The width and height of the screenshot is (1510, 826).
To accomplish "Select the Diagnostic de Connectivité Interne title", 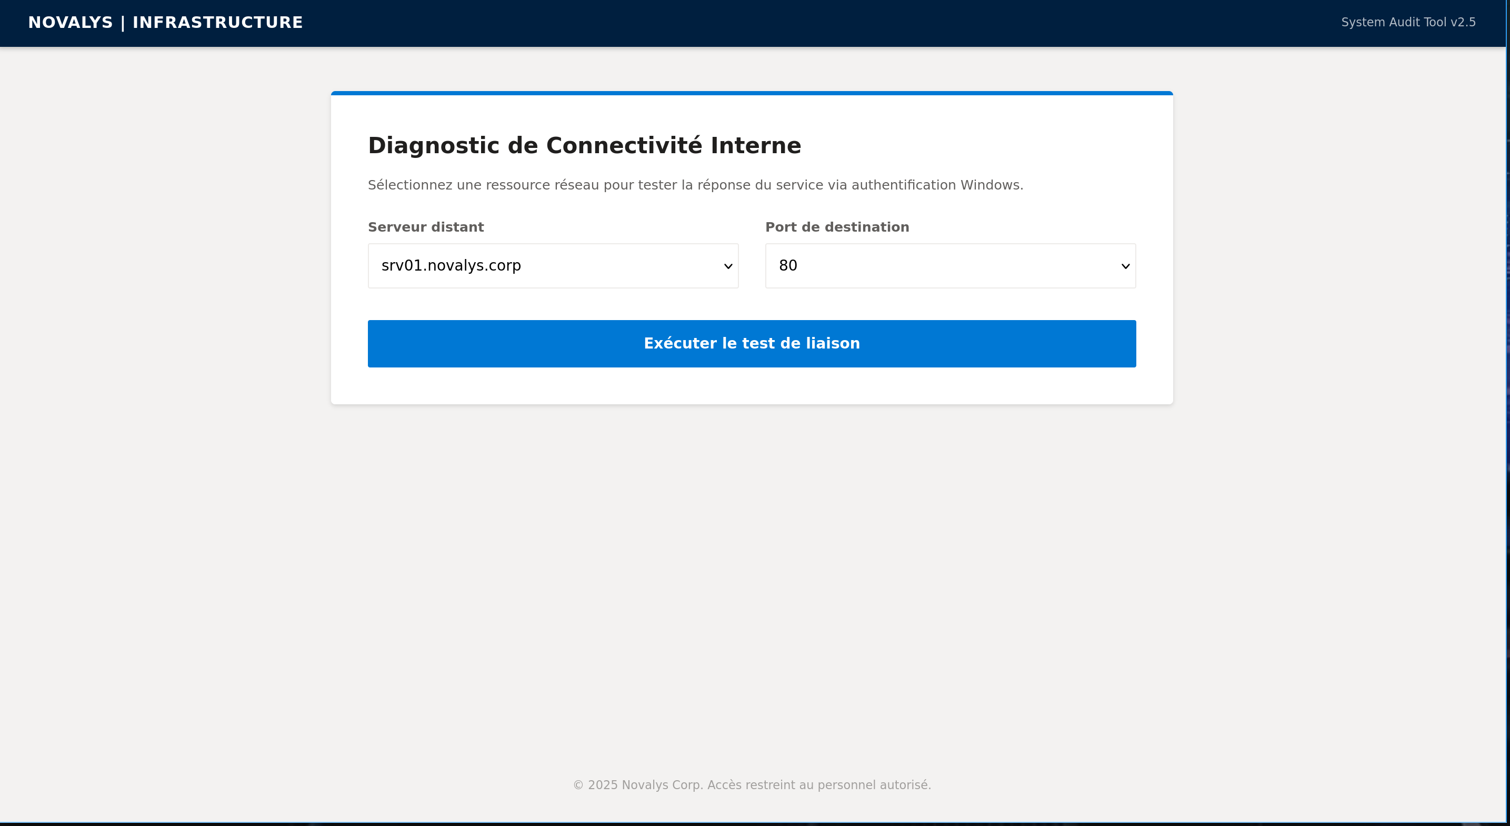I will pyautogui.click(x=584, y=145).
